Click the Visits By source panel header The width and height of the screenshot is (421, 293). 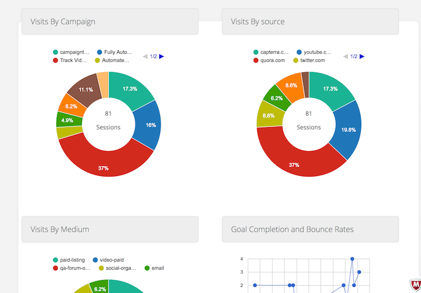pos(310,21)
